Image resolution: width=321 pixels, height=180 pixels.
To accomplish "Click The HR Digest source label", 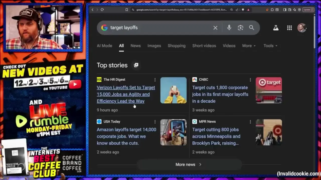I will tap(114, 79).
